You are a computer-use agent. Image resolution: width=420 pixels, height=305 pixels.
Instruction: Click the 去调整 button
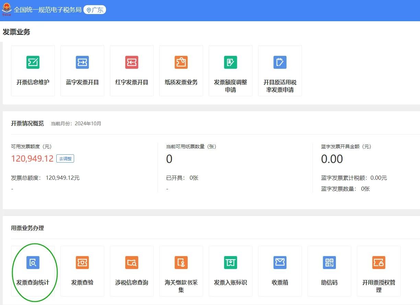[65, 159]
